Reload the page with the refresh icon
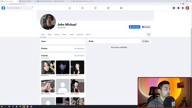 7,4
